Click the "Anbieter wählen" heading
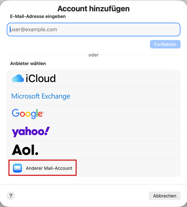 point(28,64)
